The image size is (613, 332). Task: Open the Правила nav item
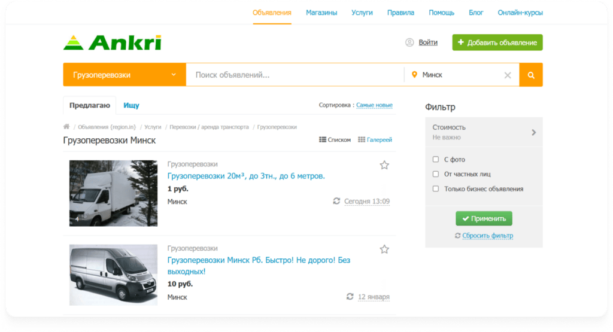click(x=400, y=13)
